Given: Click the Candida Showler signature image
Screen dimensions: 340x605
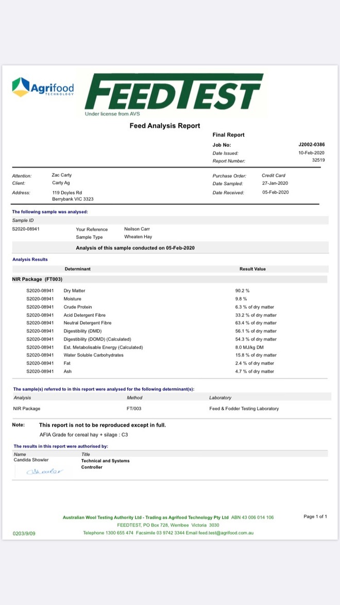Looking at the screenshot, I should pyautogui.click(x=45, y=471).
